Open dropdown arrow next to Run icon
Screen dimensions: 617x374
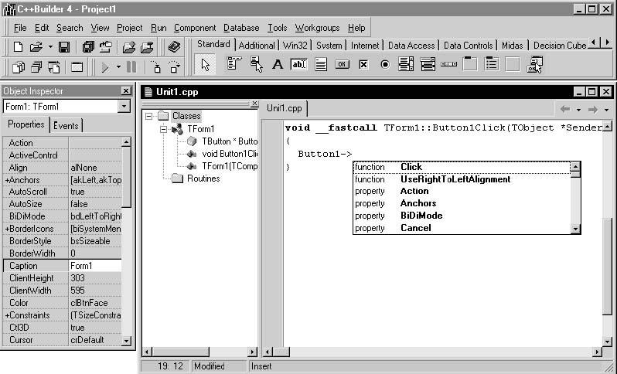coord(118,67)
